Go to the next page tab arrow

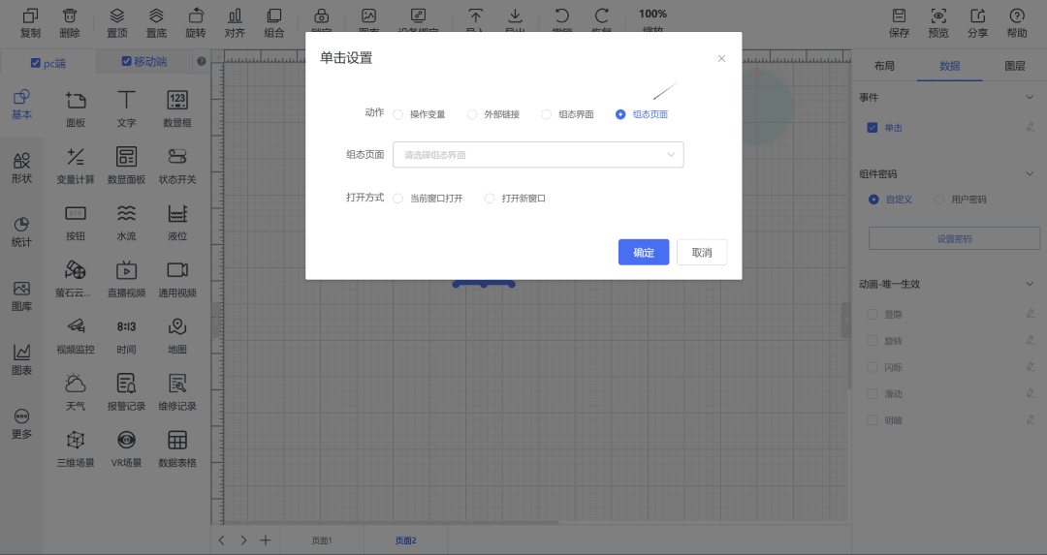tap(243, 540)
